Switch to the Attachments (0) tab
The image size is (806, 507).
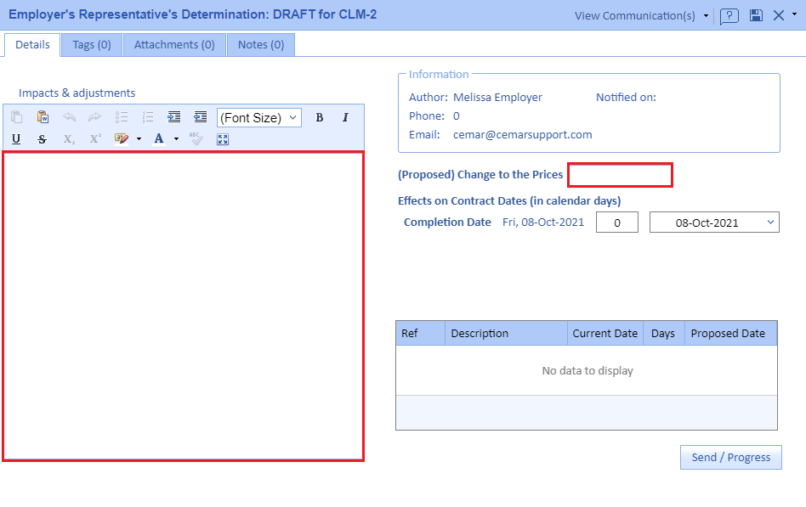click(x=174, y=45)
